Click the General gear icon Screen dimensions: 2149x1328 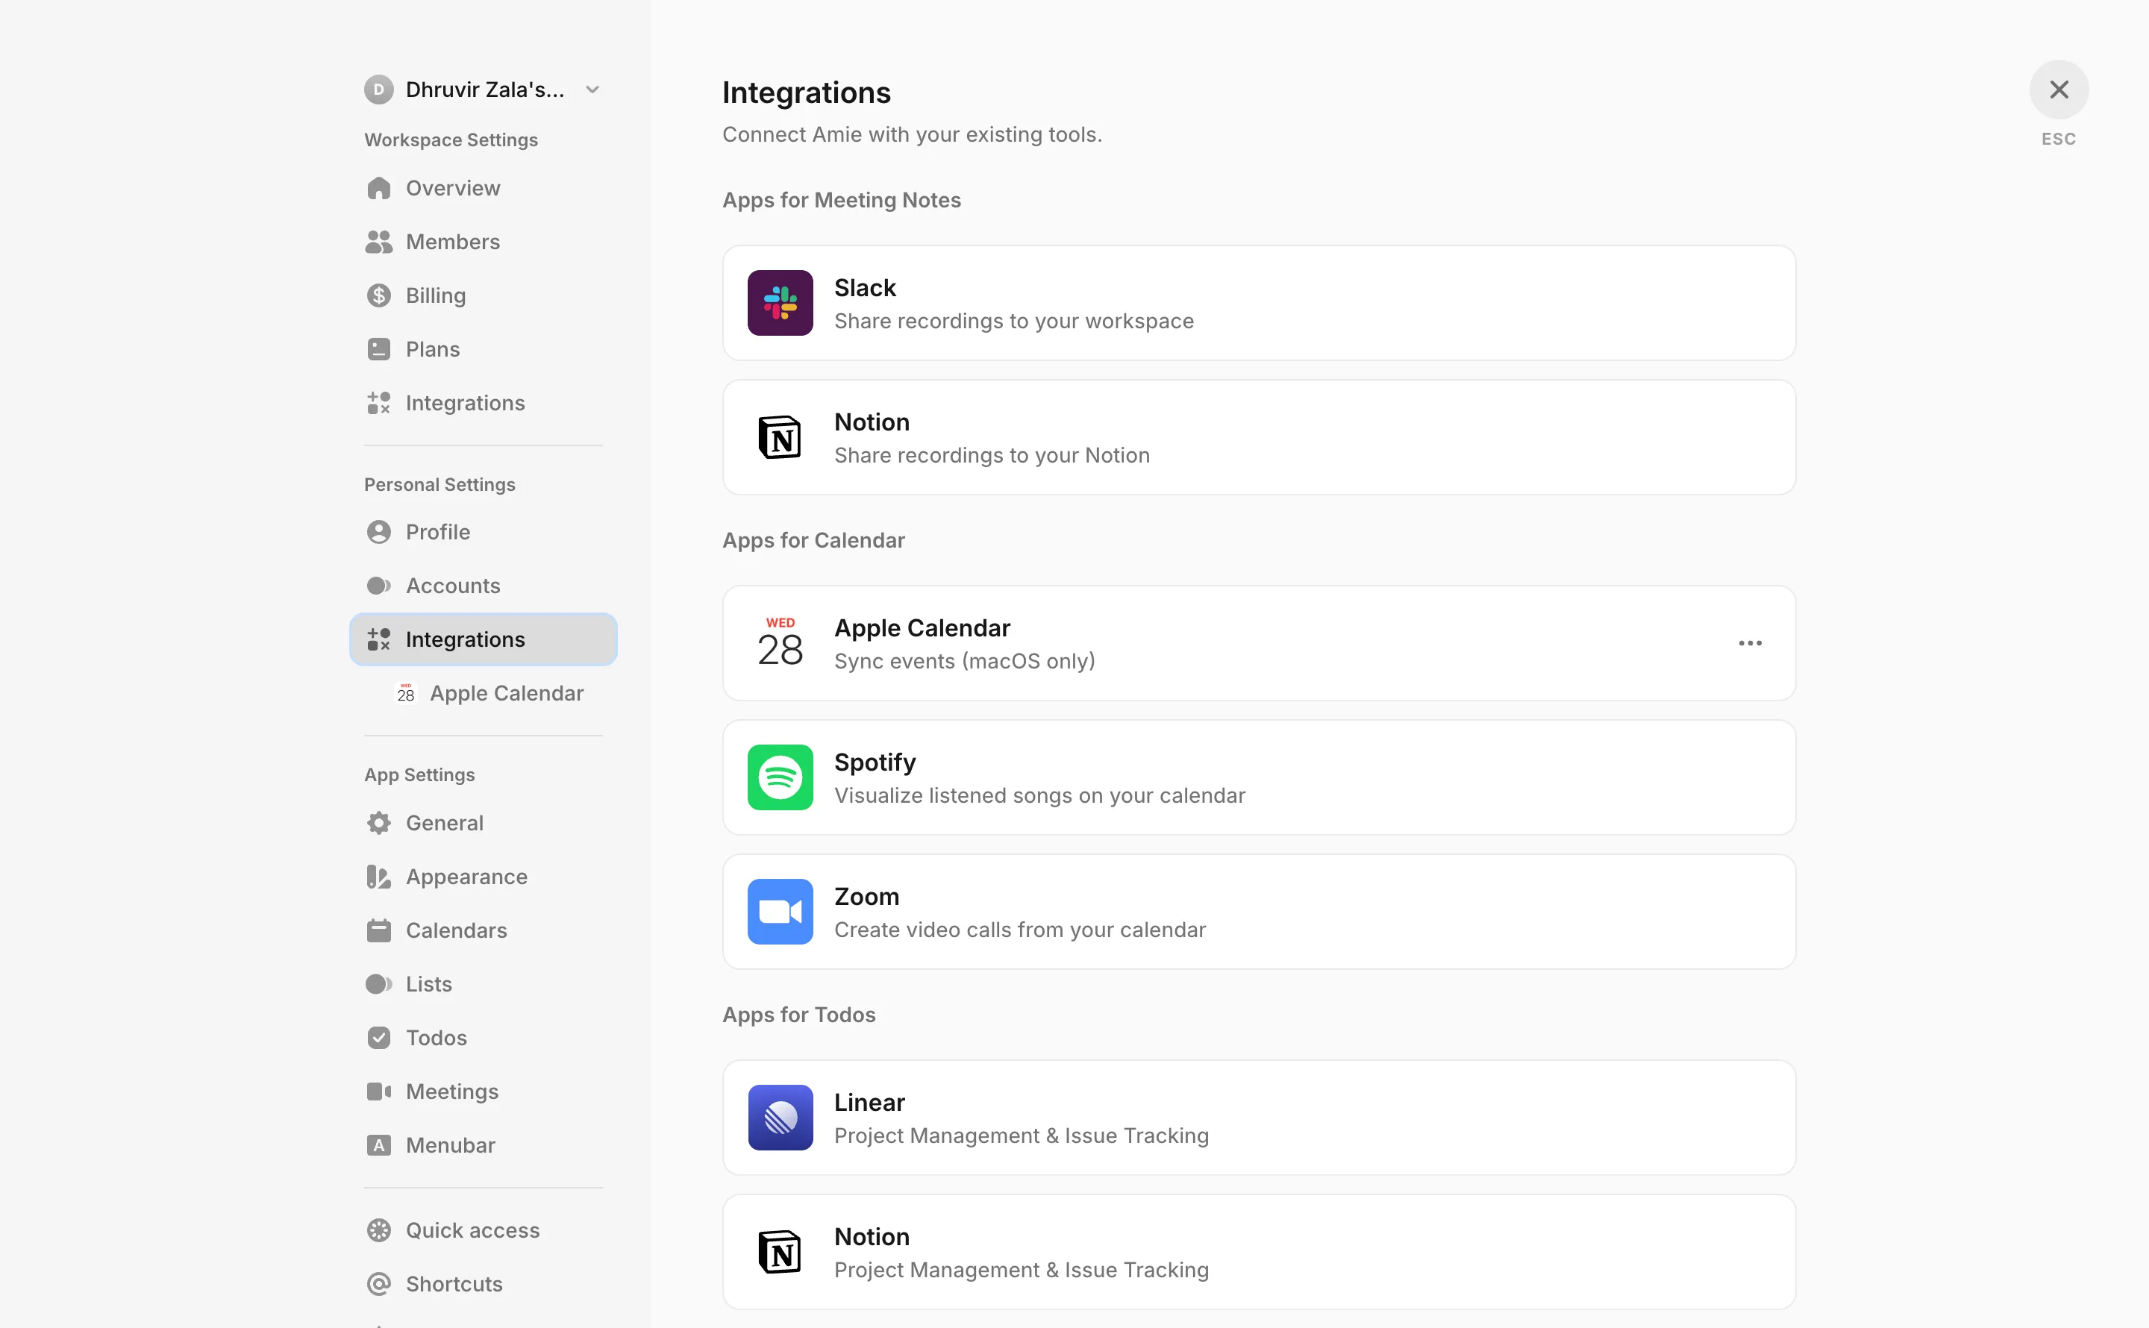378,823
